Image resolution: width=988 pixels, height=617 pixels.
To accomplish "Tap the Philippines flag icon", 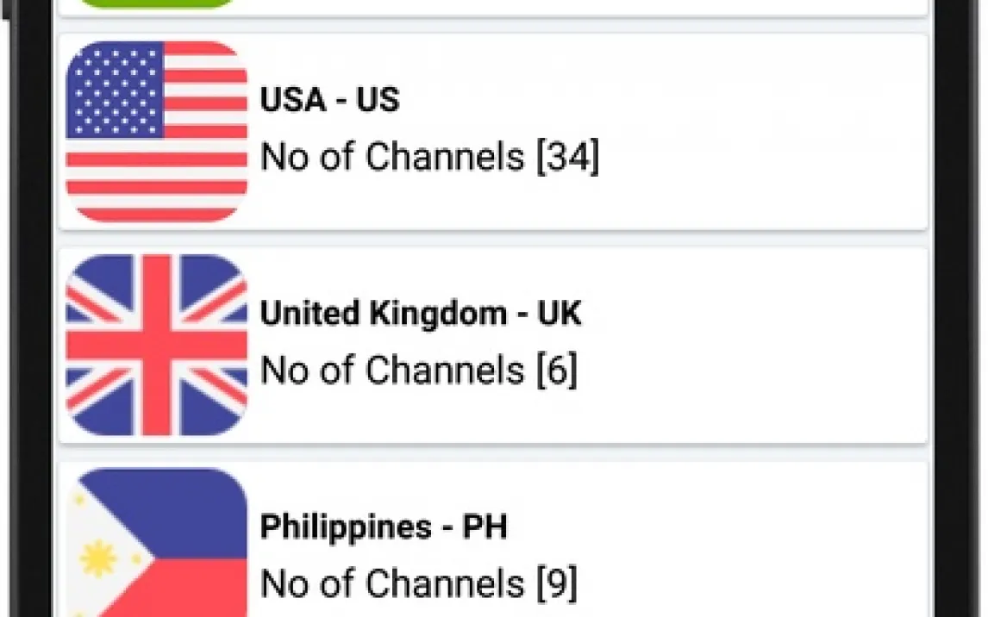I will [156, 545].
